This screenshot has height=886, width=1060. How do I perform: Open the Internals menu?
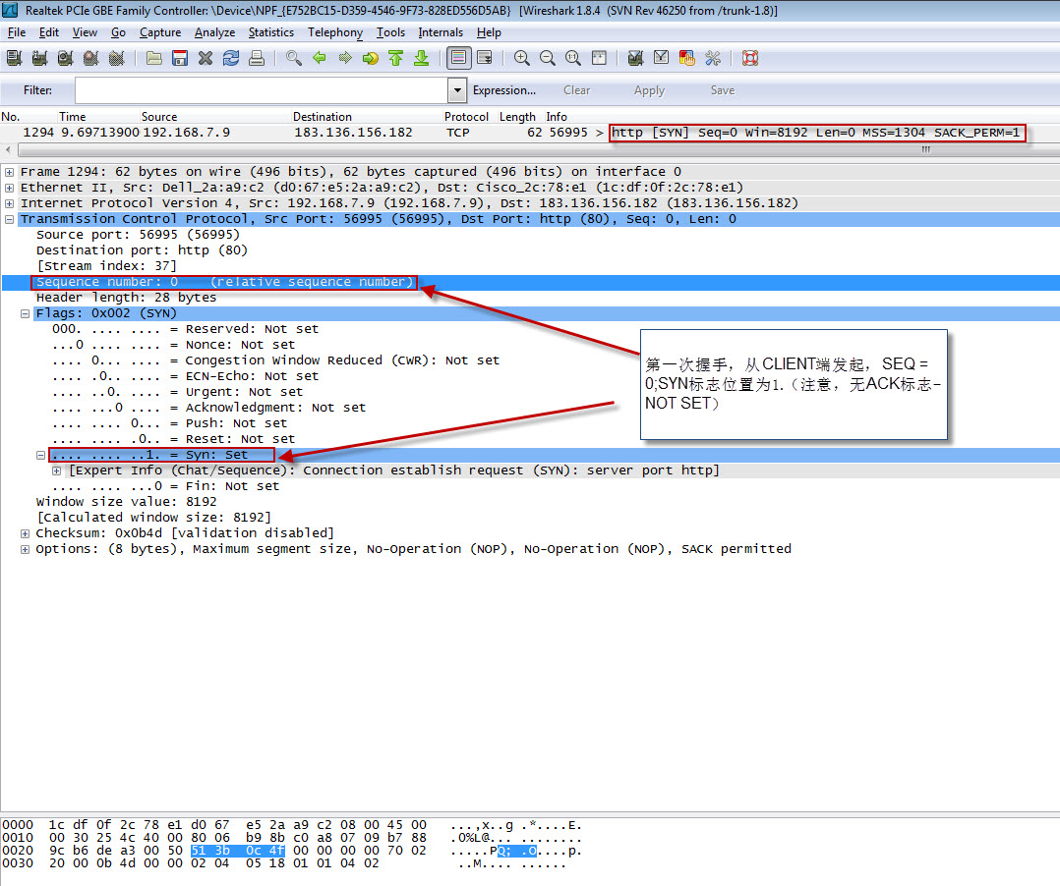click(x=441, y=32)
